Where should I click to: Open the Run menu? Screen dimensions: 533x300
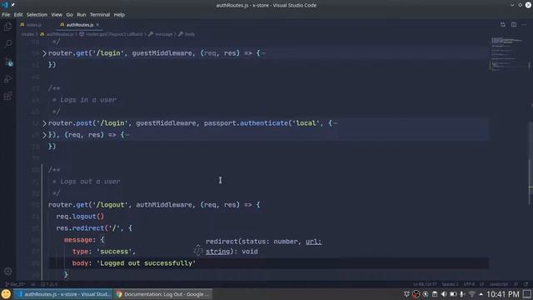point(82,15)
